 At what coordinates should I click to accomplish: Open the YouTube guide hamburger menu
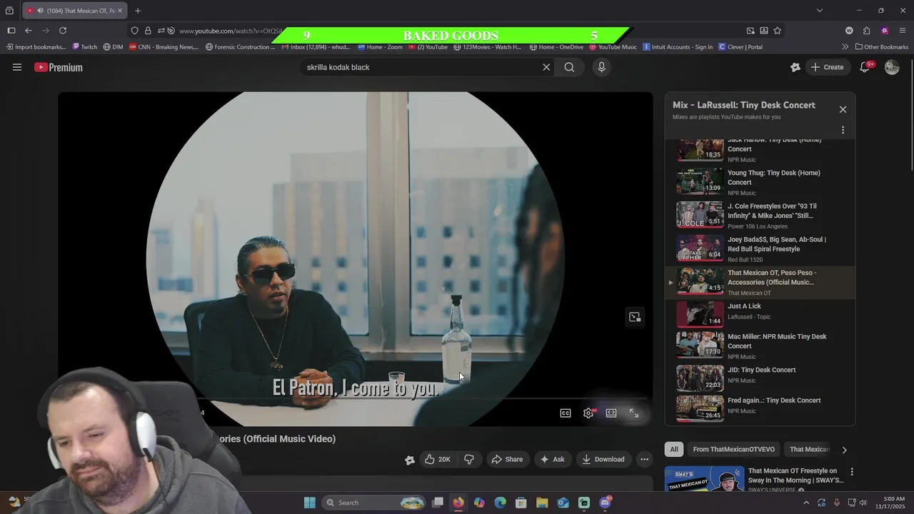(x=17, y=67)
